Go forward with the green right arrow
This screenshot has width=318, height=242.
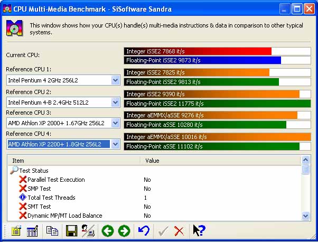[x=124, y=231]
